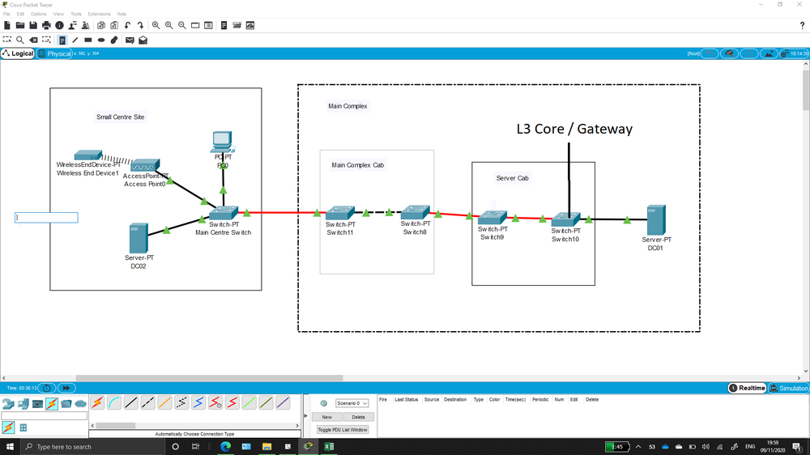Click Set Tiled Background image button
Image resolution: width=810 pixels, height=455 pixels.
[769, 53]
